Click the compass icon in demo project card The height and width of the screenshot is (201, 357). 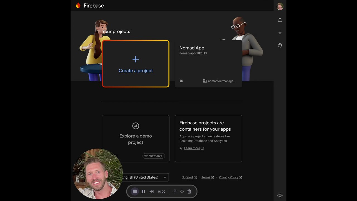[136, 126]
